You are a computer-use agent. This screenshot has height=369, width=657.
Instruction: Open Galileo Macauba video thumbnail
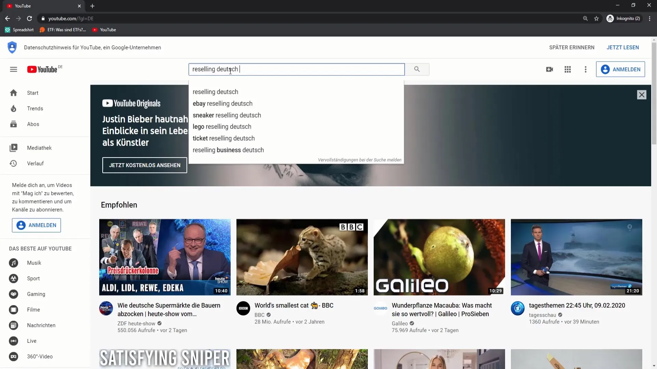click(439, 257)
